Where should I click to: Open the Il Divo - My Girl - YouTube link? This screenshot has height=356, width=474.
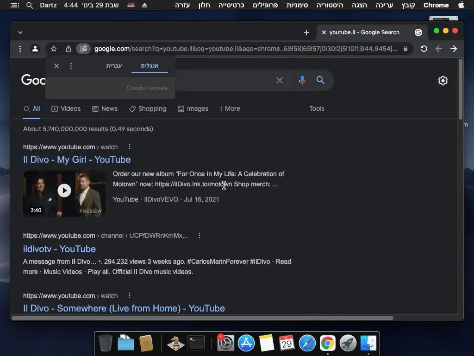(77, 159)
